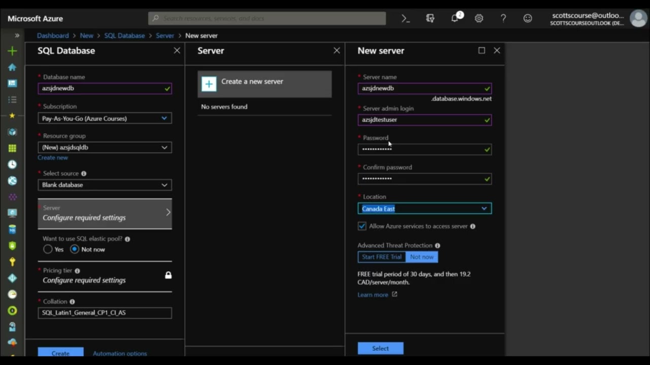Go to New in the breadcrumb
The height and width of the screenshot is (365, 650).
click(87, 35)
